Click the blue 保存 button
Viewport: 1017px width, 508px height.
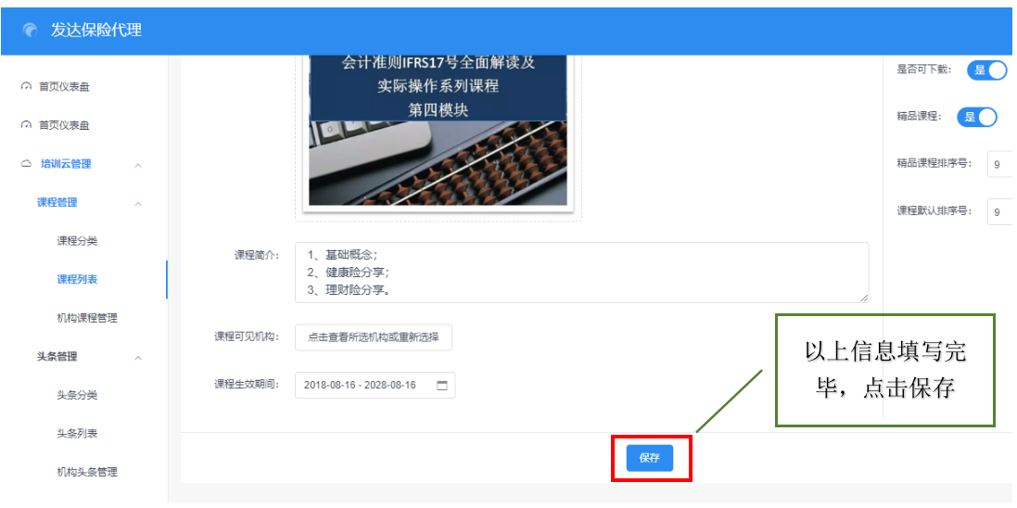point(649,458)
